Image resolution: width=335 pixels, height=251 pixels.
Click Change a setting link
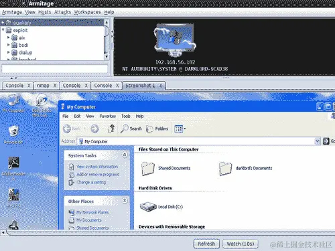click(x=91, y=182)
